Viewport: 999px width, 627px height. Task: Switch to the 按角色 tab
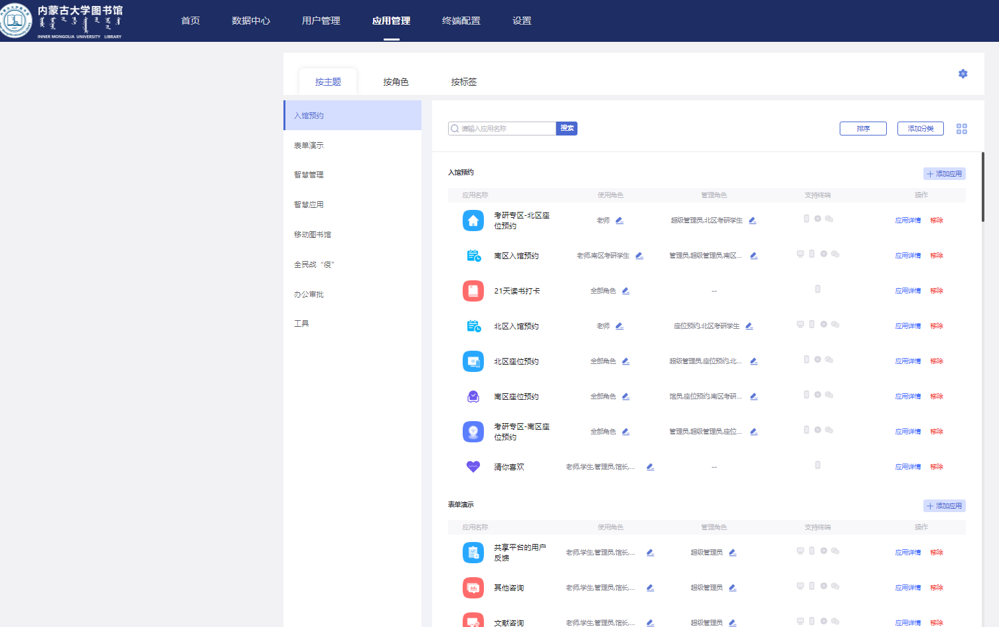(x=396, y=82)
